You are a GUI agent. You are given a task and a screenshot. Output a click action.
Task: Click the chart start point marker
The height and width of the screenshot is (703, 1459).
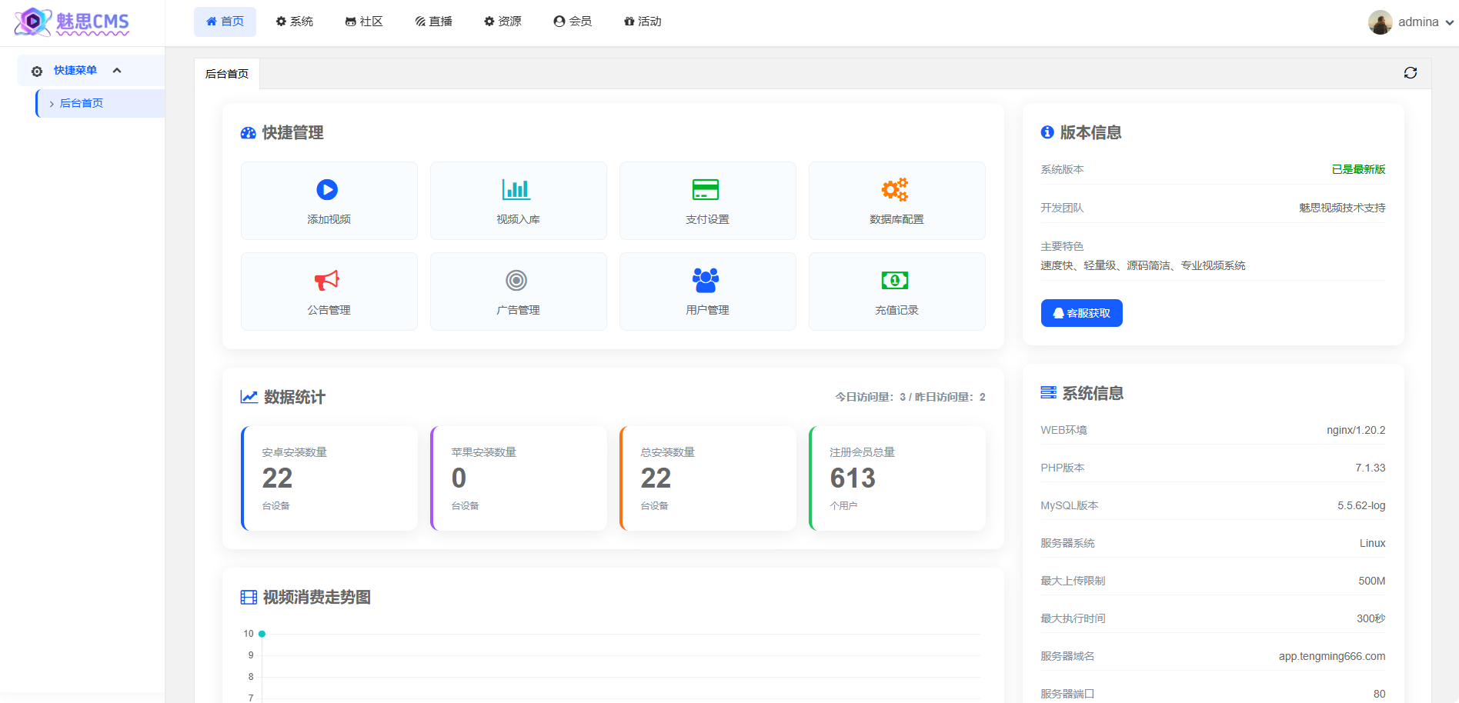click(x=262, y=634)
